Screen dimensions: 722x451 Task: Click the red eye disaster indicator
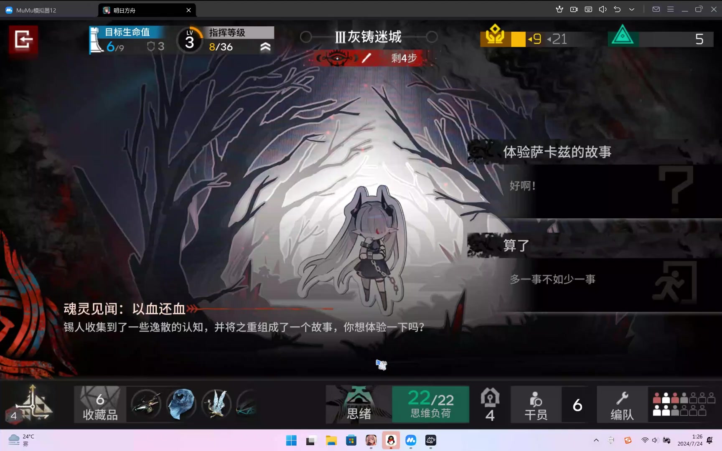337,58
